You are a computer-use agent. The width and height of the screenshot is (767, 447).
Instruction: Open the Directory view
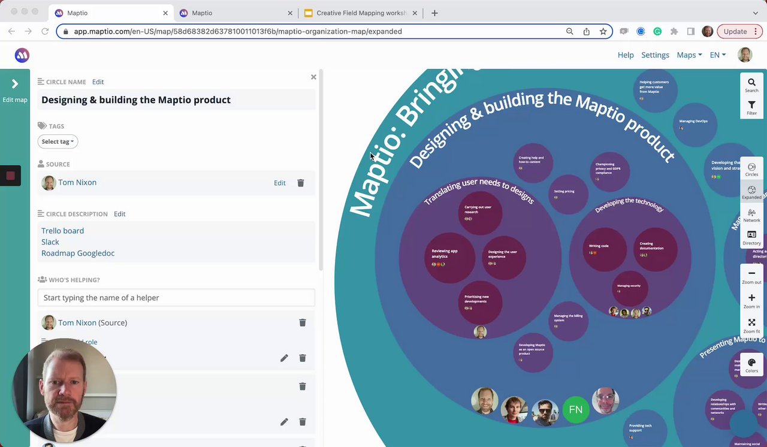click(x=751, y=238)
